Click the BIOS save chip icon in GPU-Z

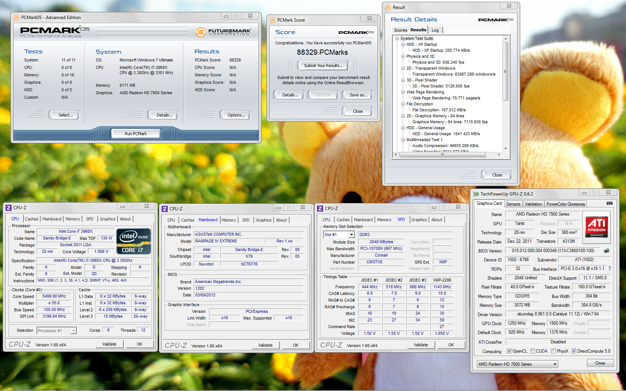pyautogui.click(x=607, y=251)
